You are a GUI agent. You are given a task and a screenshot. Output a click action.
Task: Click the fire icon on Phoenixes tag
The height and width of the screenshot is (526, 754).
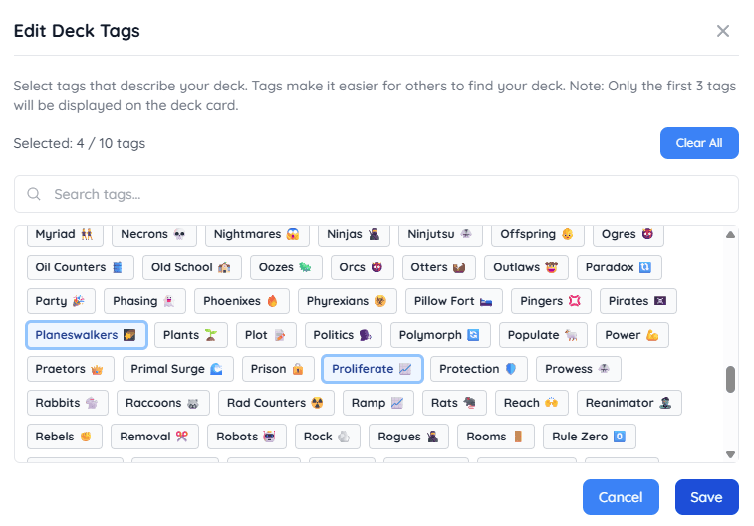pos(272,301)
